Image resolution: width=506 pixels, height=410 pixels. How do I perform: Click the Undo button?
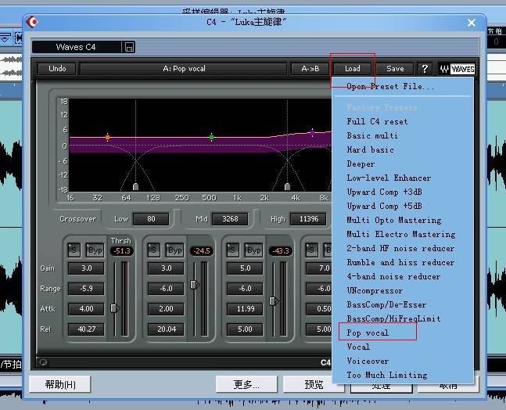click(x=57, y=69)
